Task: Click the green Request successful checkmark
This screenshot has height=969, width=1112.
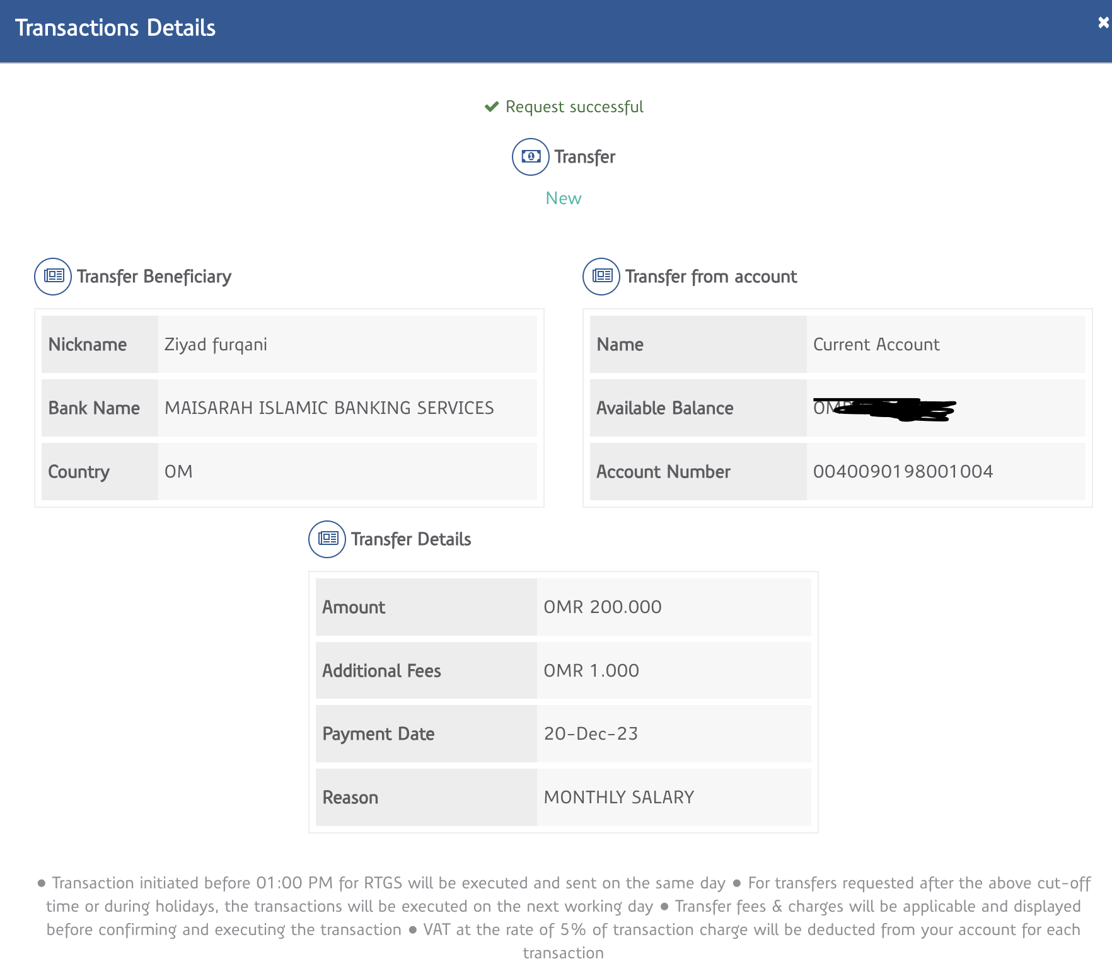Action: tap(492, 107)
